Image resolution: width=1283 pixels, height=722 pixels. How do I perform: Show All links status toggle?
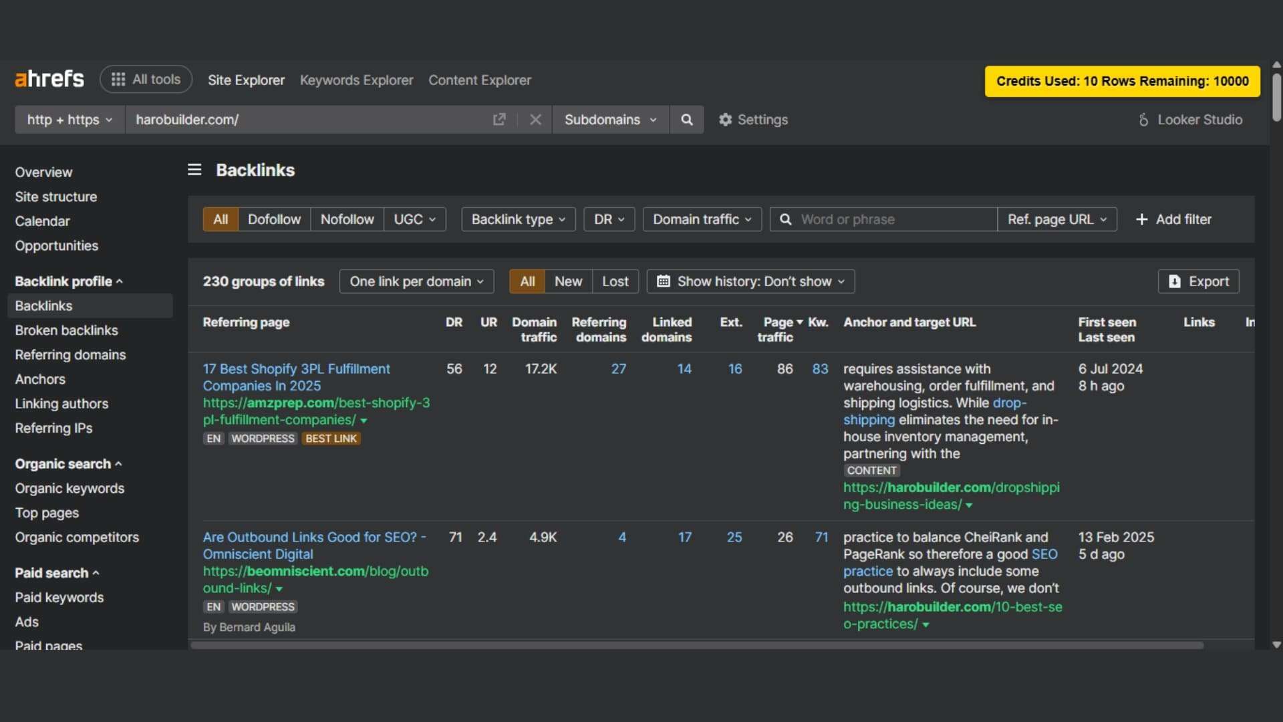[x=527, y=281]
